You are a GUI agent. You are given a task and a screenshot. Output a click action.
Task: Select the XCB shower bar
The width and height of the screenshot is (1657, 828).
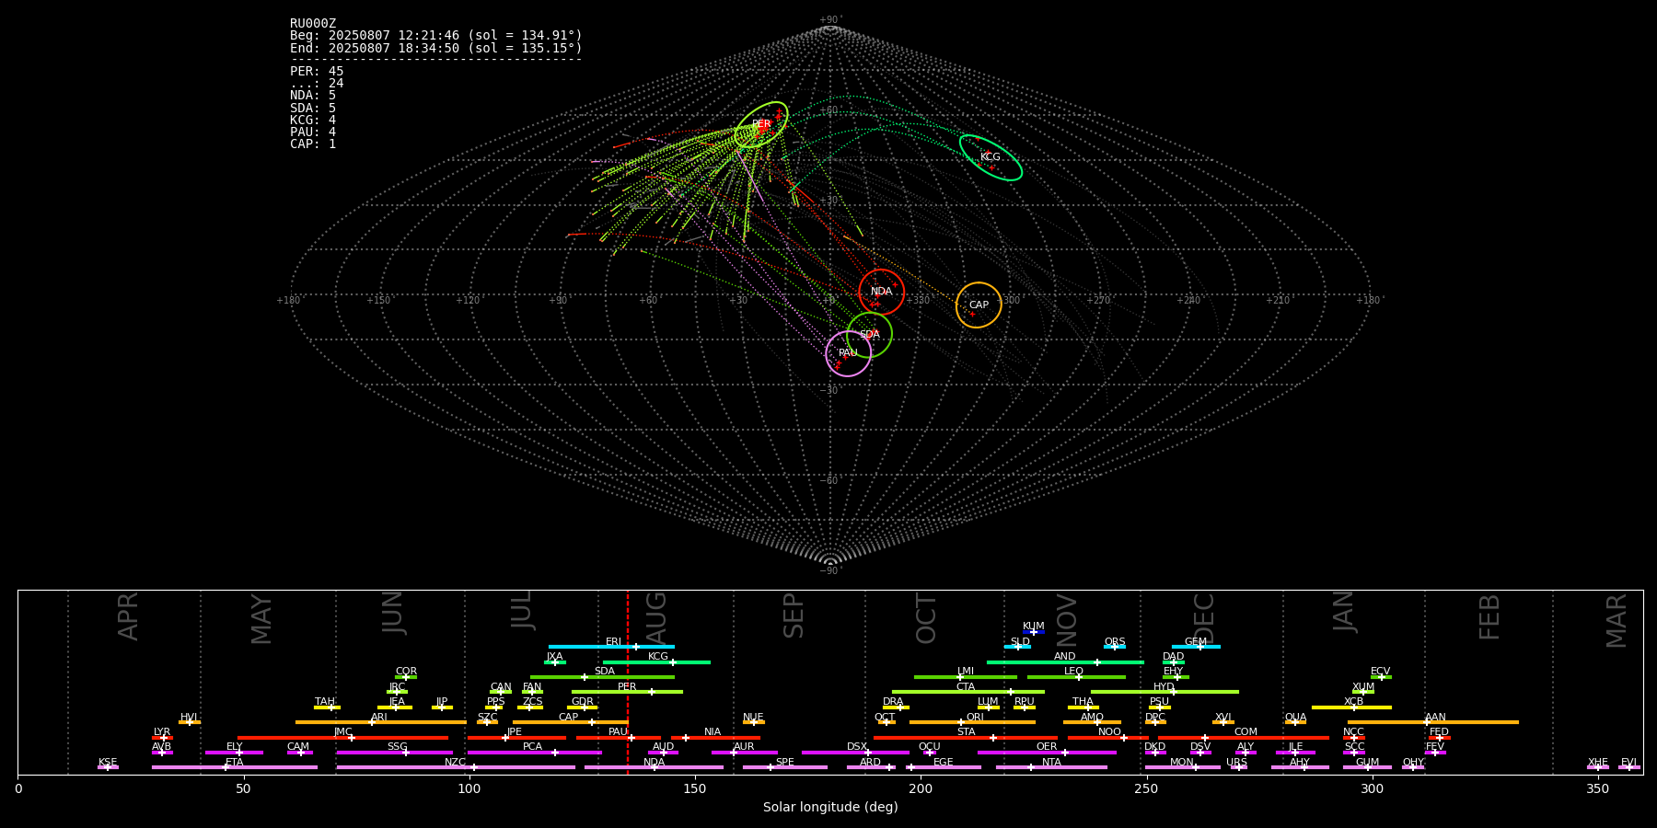click(1351, 707)
